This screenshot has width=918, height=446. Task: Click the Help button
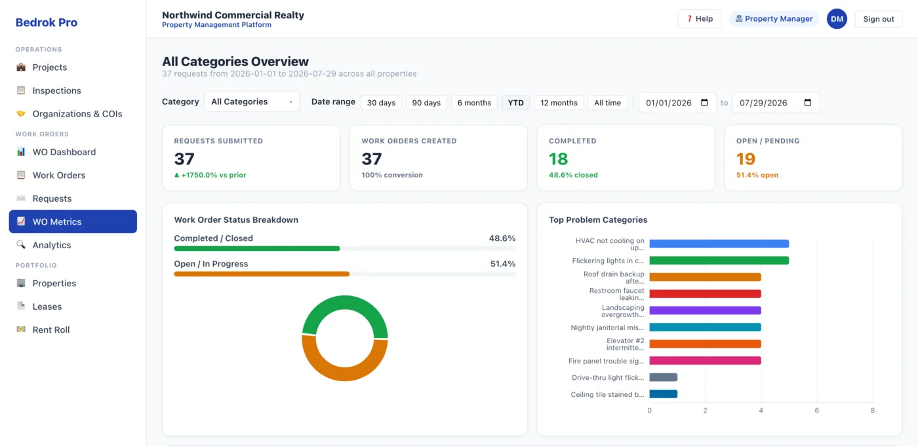tap(700, 19)
